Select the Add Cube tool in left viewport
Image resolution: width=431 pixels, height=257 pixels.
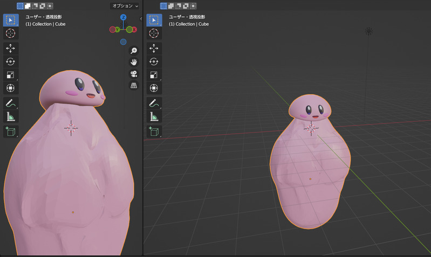point(11,131)
